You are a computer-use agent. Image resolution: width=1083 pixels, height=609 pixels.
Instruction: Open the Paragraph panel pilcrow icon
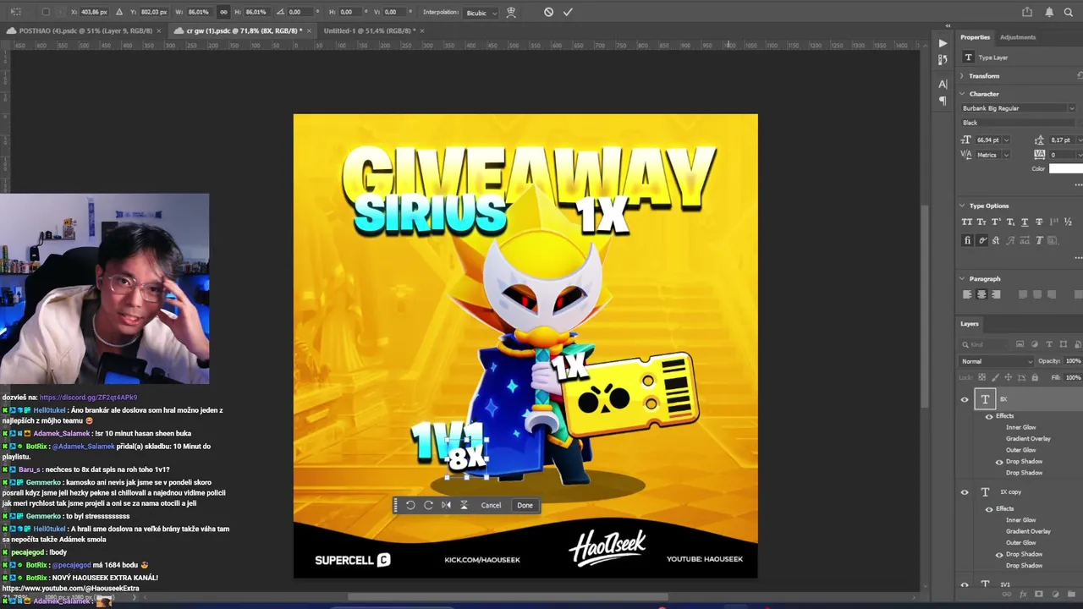pos(943,101)
